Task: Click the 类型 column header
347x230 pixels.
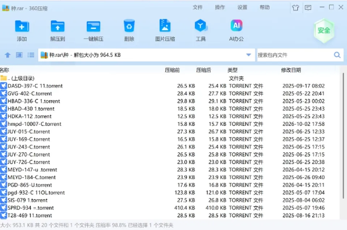Action: coord(232,70)
